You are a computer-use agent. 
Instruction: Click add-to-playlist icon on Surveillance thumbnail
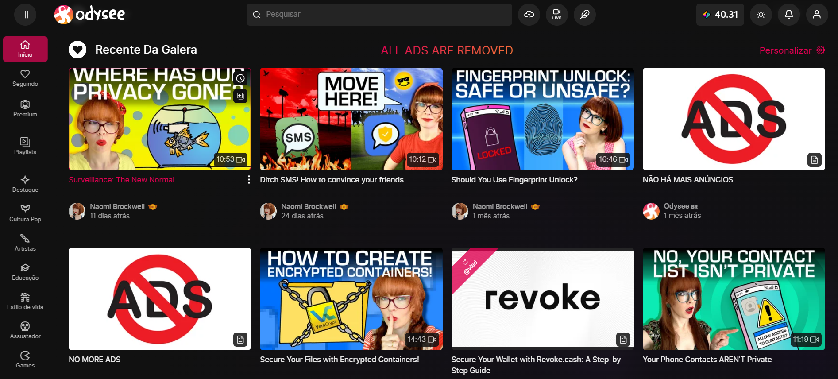[240, 96]
